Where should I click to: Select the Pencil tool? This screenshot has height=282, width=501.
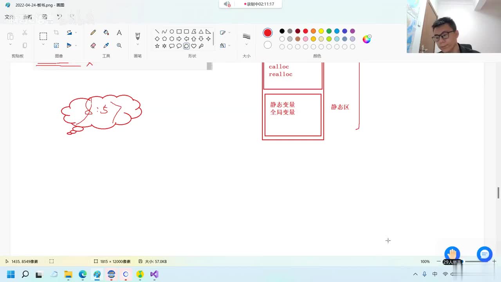(93, 33)
